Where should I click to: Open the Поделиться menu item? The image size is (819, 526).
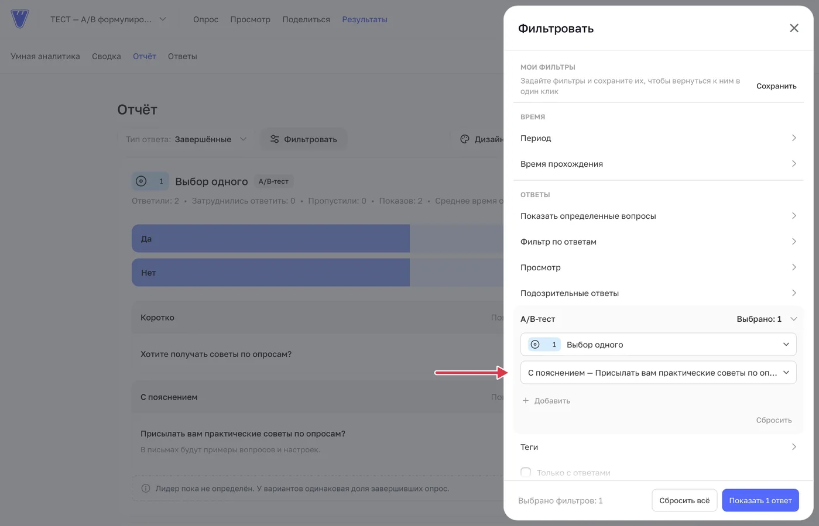coord(306,19)
